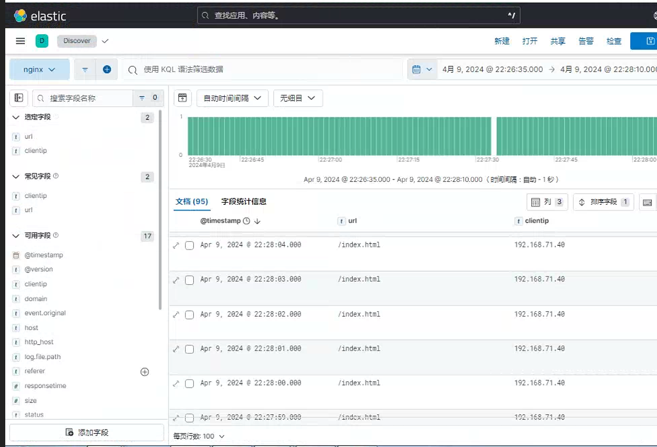Image resolution: width=657 pixels, height=447 pixels.
Task: Add a filter with the plus icon
Action: coord(107,69)
